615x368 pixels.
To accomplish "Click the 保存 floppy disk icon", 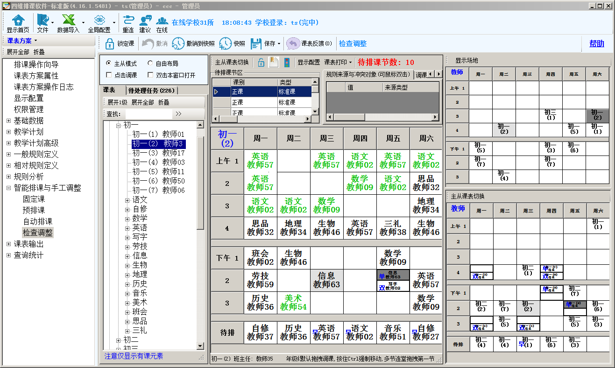I will tap(256, 43).
